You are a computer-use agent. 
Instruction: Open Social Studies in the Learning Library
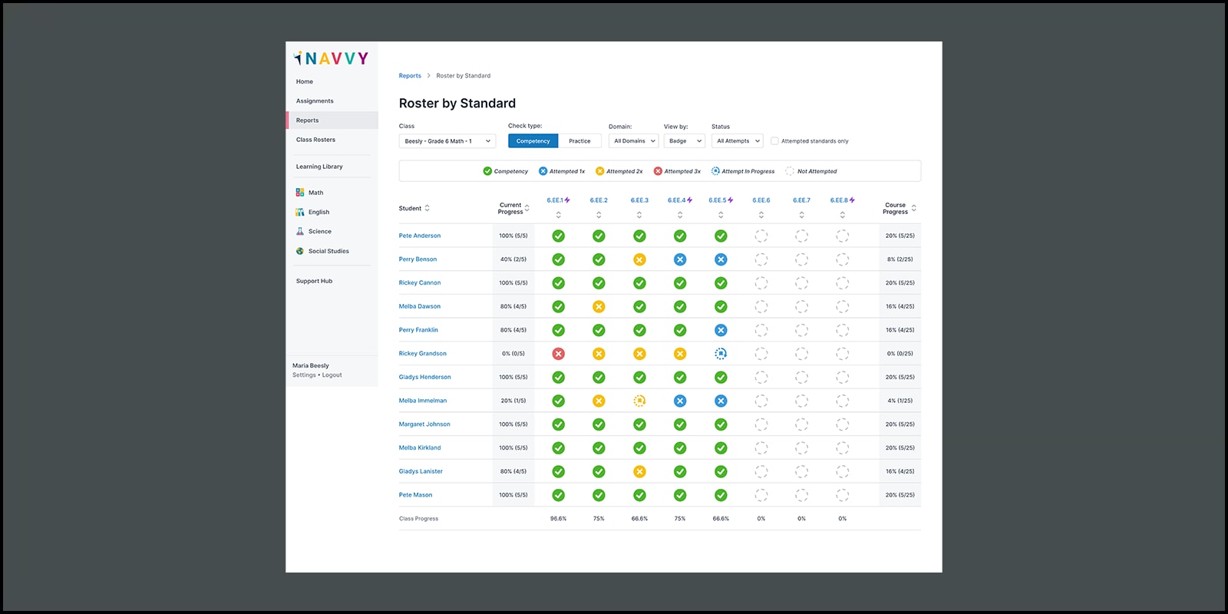pos(322,251)
